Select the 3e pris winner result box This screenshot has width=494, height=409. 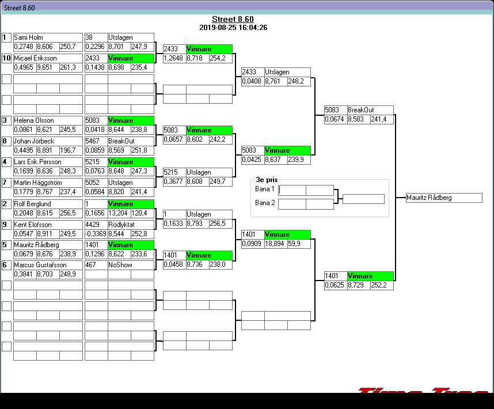coord(363,199)
